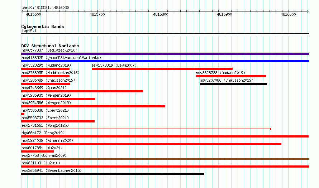Click the right arrow on the ruler
Viewport: 319px width, 188px height.
pyautogui.click(x=308, y=11)
